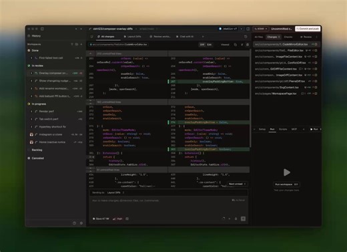Viewport: 347px width, 252px height.
Task: Switch the file view to Edit mode
Action: pyautogui.click(x=210, y=45)
